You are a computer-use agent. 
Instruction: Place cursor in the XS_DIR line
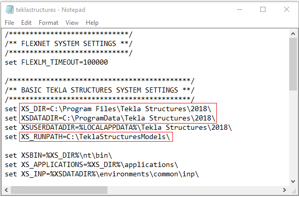(x=108, y=109)
